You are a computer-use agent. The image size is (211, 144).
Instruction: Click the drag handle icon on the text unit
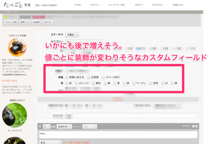tap(40, 126)
